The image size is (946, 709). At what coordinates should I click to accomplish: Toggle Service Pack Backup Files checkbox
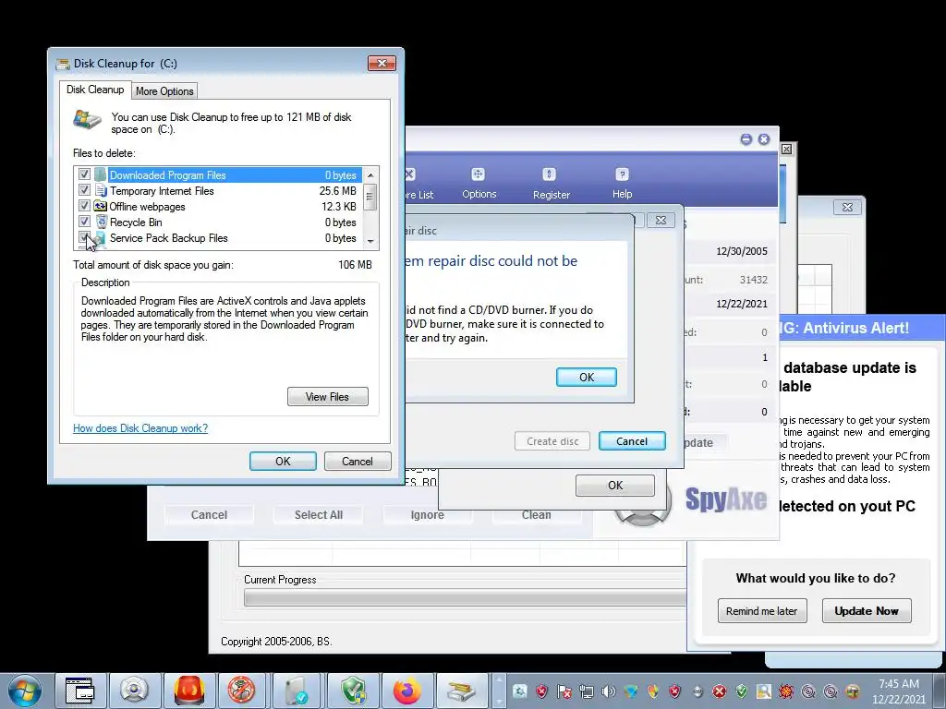[x=84, y=237]
